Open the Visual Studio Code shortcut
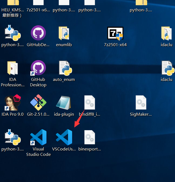175x182 pixels. 38,137
